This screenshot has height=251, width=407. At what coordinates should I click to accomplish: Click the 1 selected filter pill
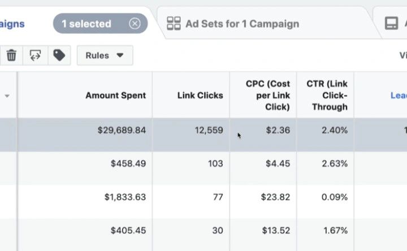click(x=86, y=24)
